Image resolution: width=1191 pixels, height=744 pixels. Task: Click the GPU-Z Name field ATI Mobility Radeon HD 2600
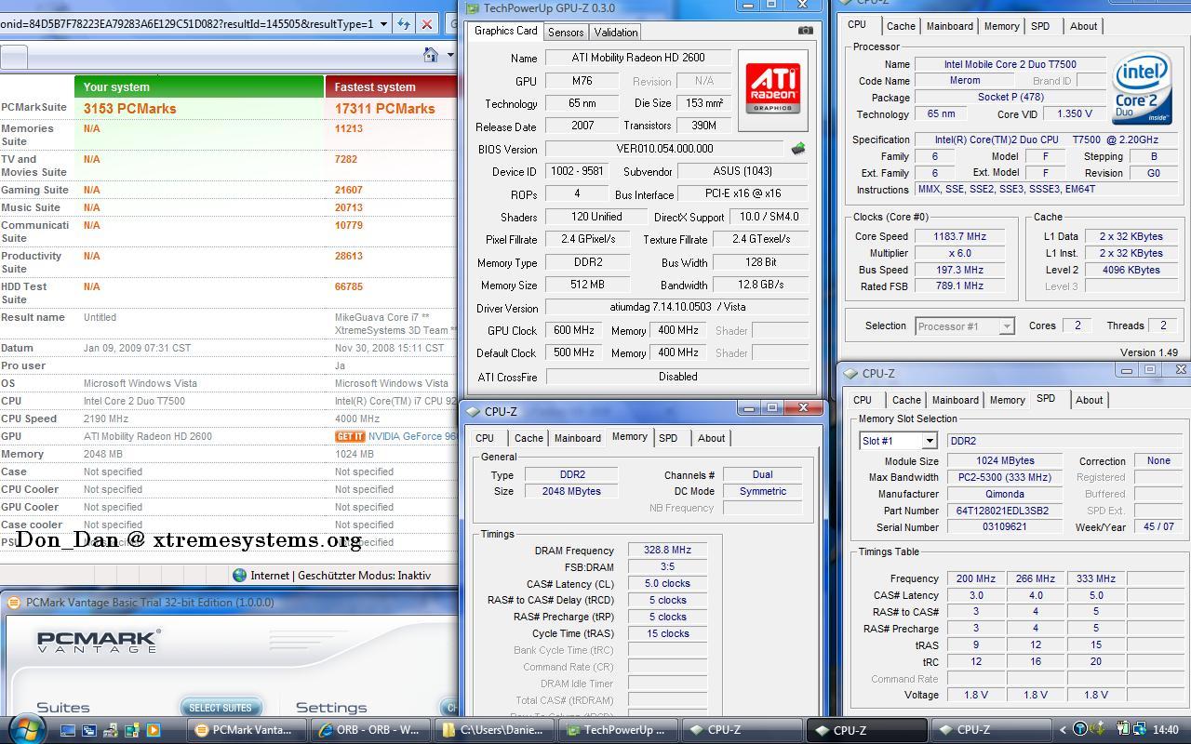pos(638,58)
